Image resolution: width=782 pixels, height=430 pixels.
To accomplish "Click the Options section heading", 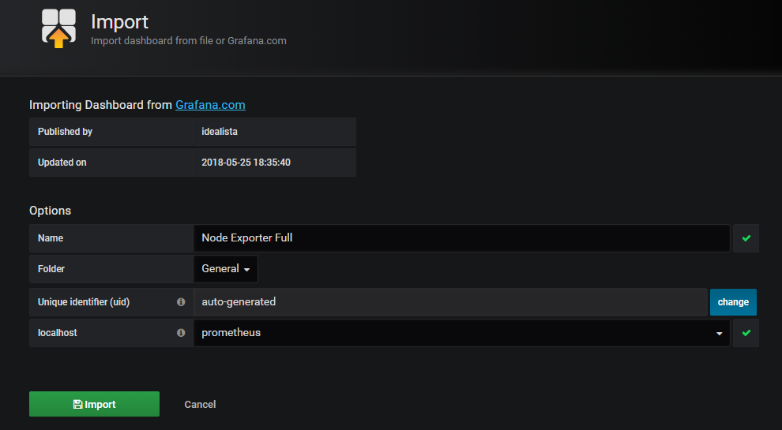I will coord(50,211).
